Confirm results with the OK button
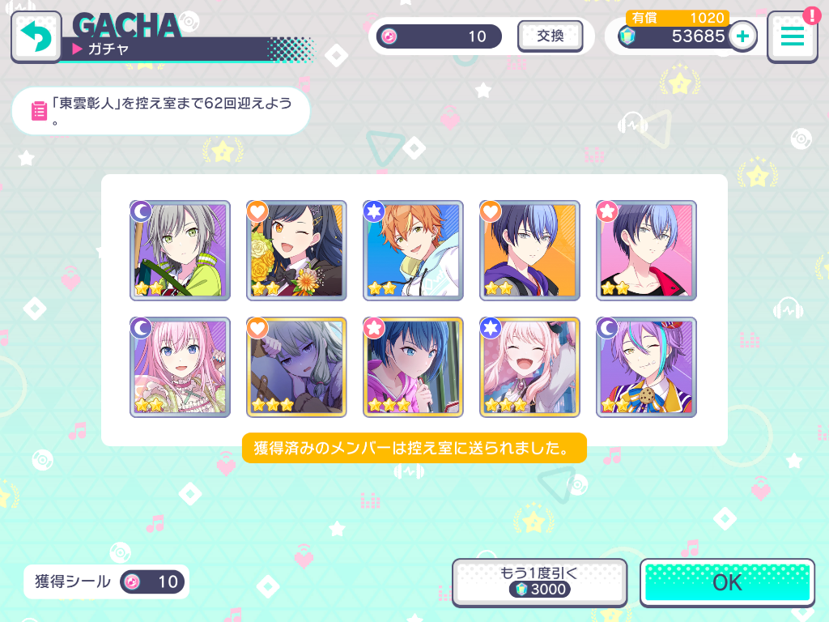Viewport: 829px width, 622px height. pos(728,582)
